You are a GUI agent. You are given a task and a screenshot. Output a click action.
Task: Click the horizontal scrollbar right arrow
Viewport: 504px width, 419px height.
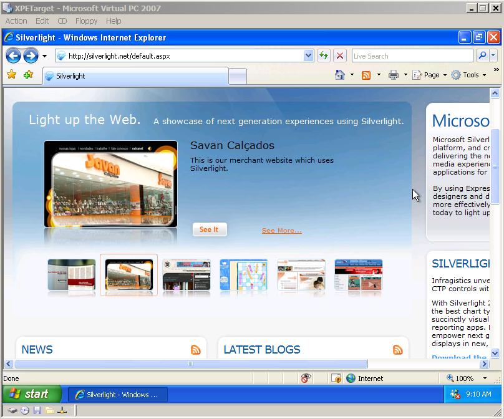click(484, 364)
